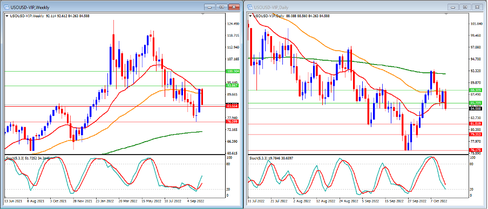
Task: Click the chart icon in Daily window title bar
Action: pos(250,8)
